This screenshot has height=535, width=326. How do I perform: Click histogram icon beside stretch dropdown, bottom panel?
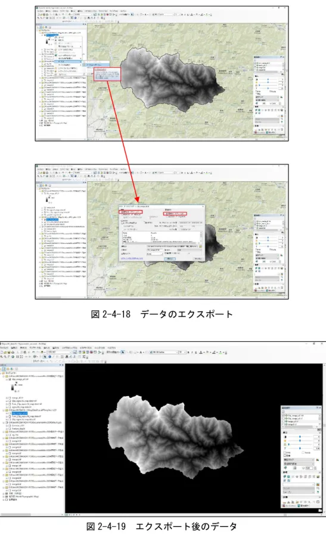click(x=318, y=460)
